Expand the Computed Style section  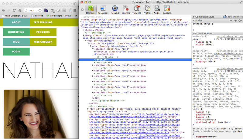click(194, 17)
